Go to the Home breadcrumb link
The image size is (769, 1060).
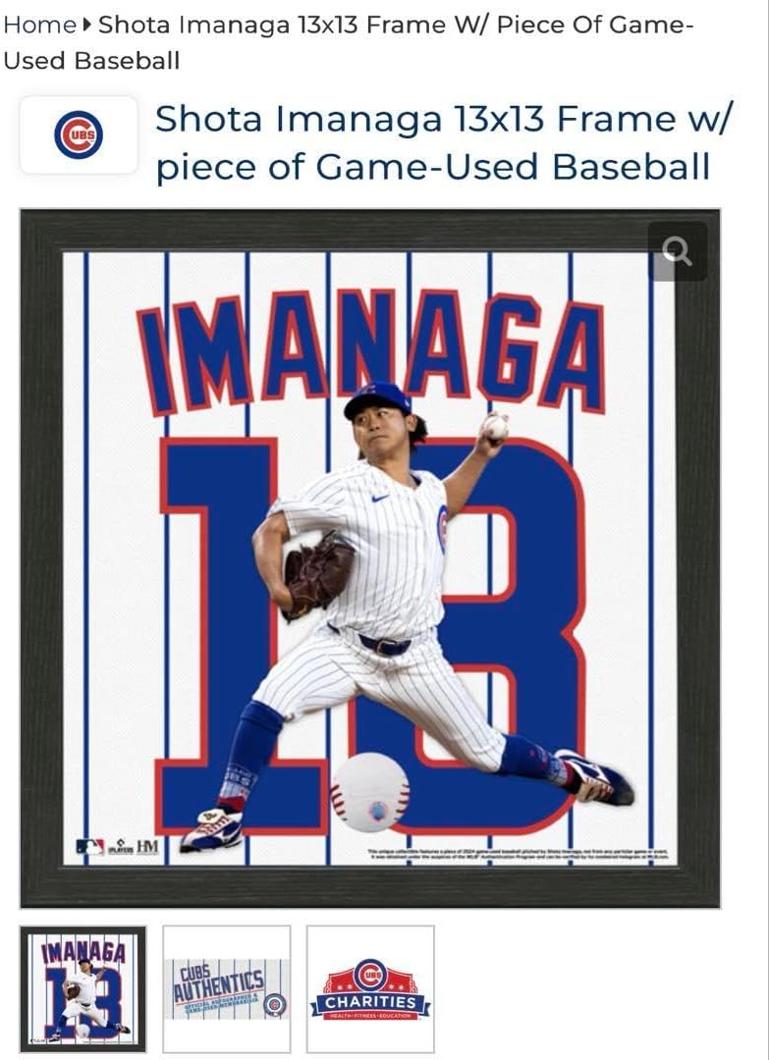click(x=39, y=25)
